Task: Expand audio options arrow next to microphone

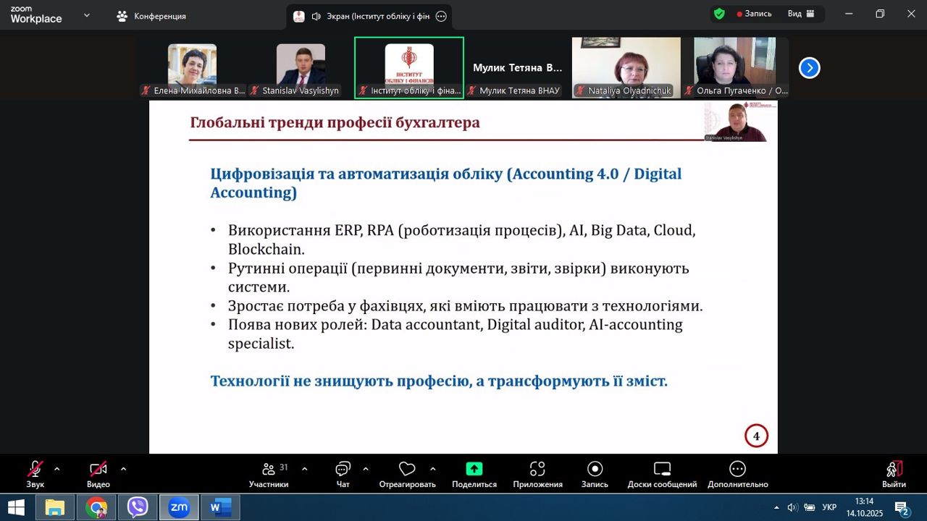Action: pyautogui.click(x=57, y=469)
